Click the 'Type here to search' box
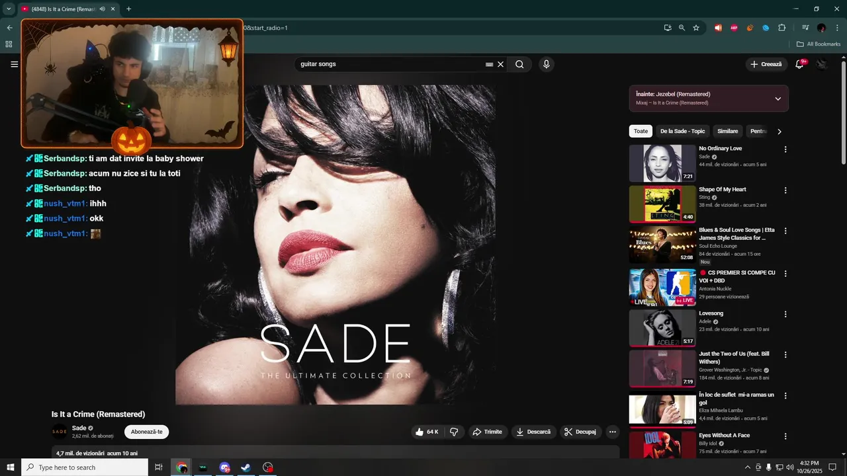Viewport: 847px width, 476px height. 85,467
